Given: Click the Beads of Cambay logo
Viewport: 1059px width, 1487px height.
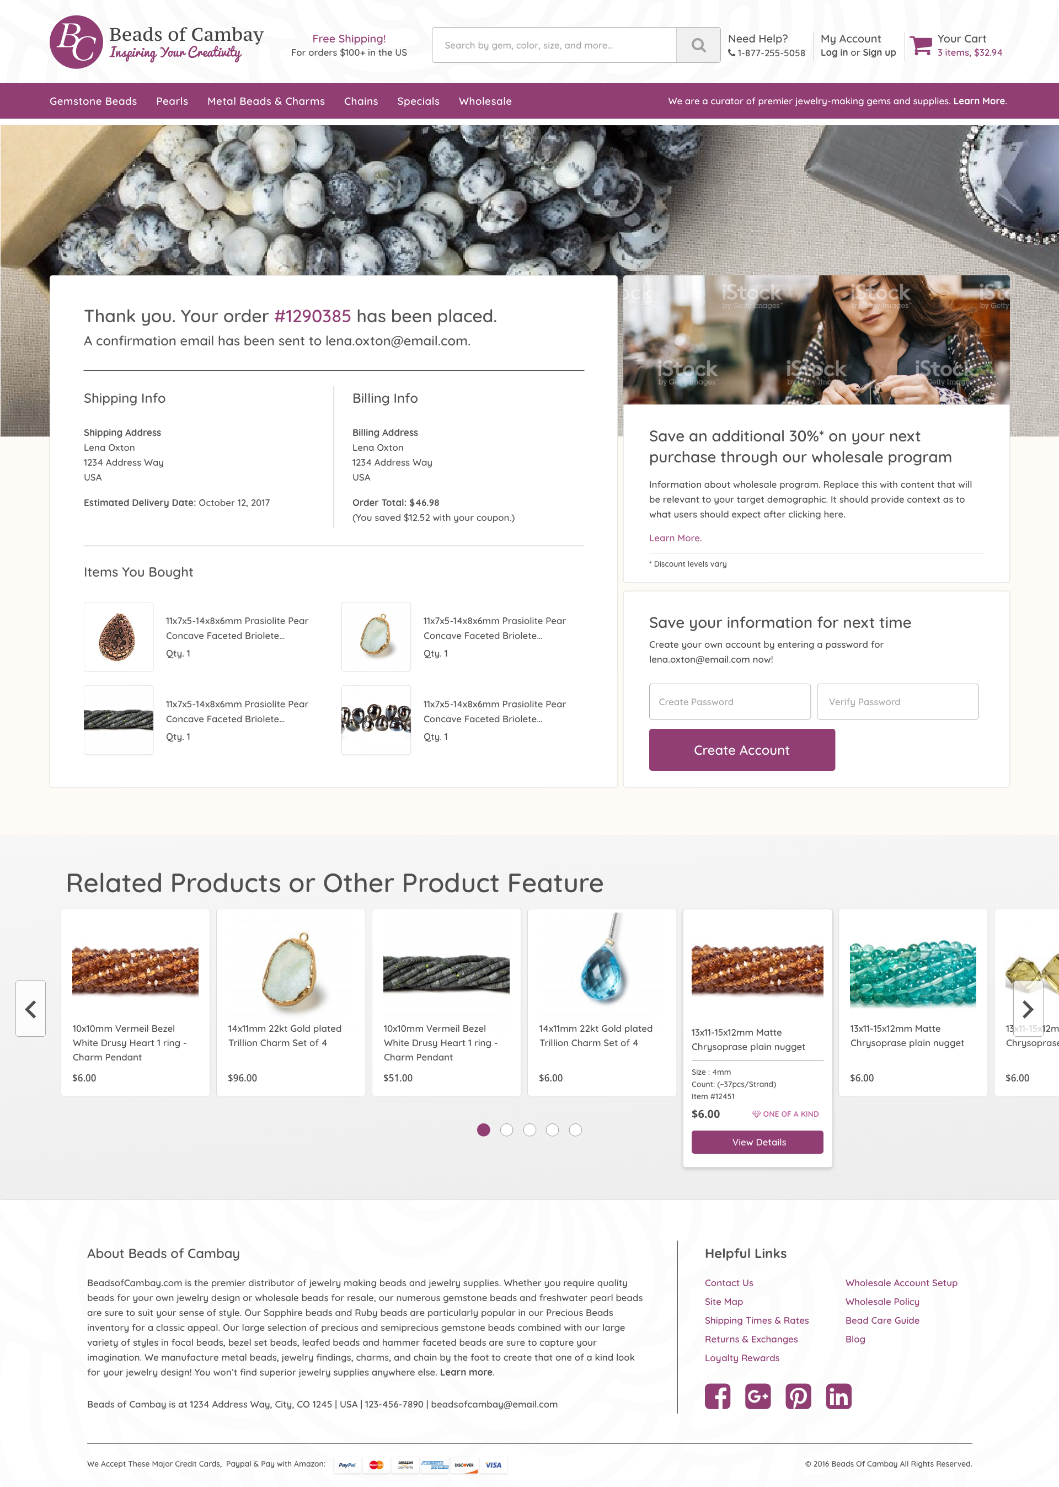Looking at the screenshot, I should click(157, 42).
